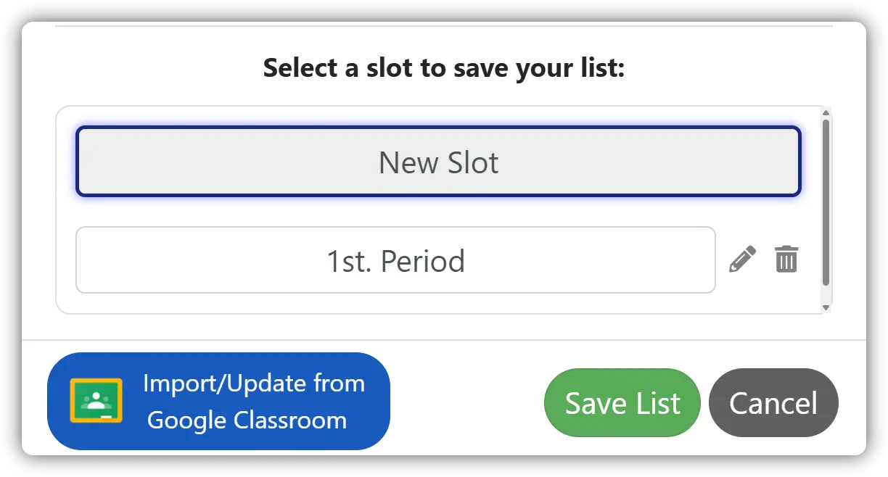Click the "New Slot" text label
Screen dimensions: 888x477
[438, 162]
